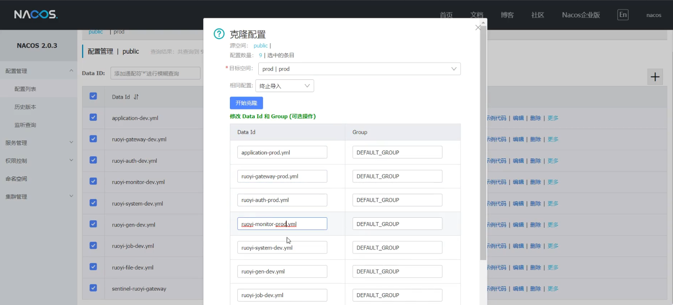Open 文档 in the top navigation
The width and height of the screenshot is (673, 305).
(477, 15)
